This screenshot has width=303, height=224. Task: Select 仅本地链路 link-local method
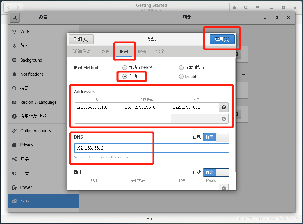[193, 68]
